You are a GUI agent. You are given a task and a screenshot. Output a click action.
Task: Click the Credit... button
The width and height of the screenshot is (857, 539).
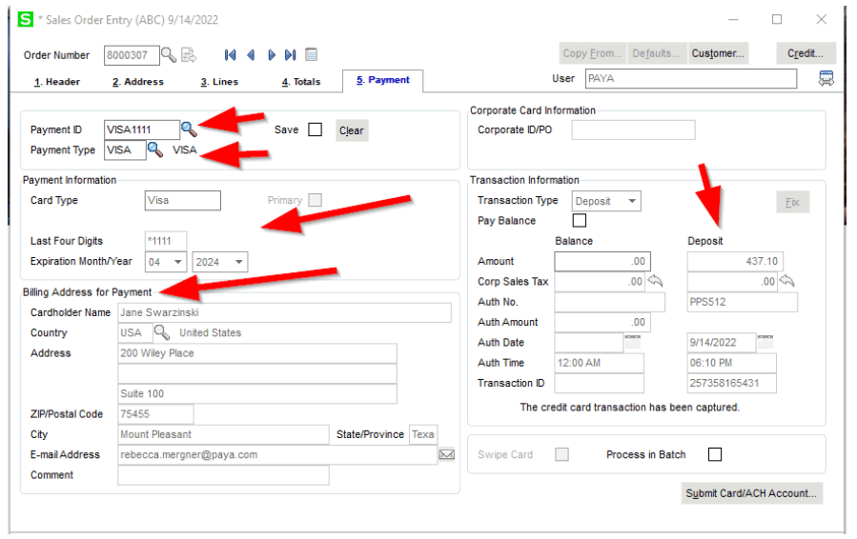point(806,53)
